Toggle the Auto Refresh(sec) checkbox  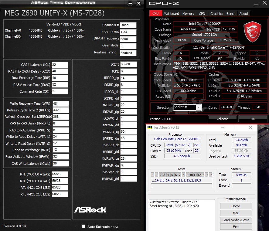pyautogui.click(x=83, y=226)
